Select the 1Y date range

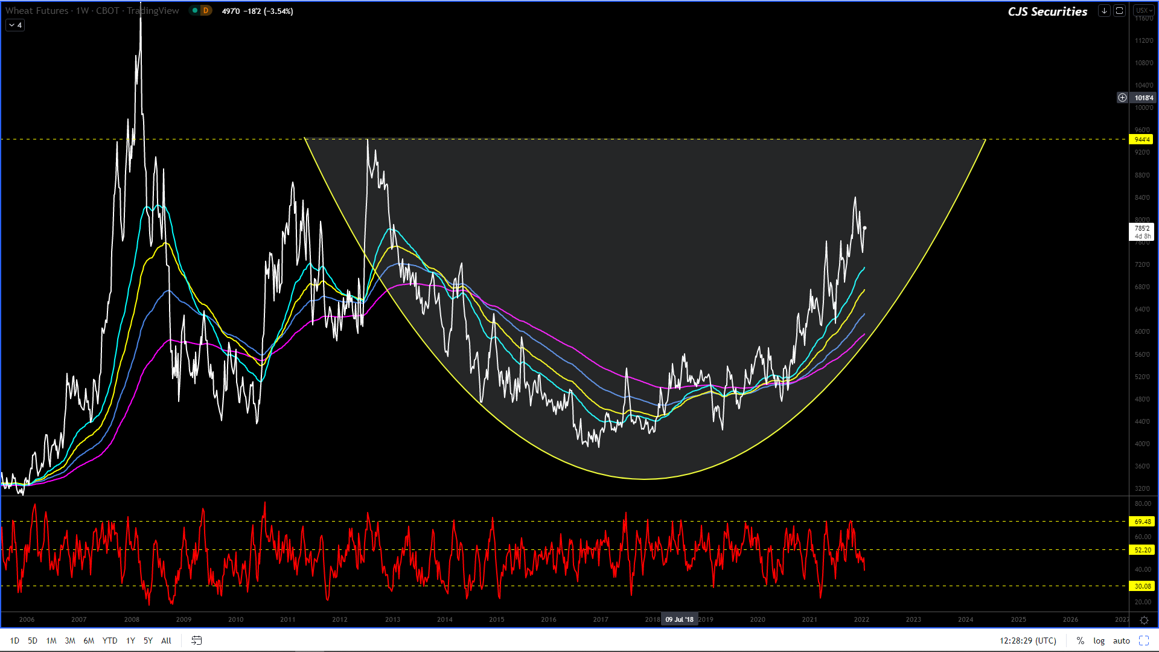click(130, 641)
